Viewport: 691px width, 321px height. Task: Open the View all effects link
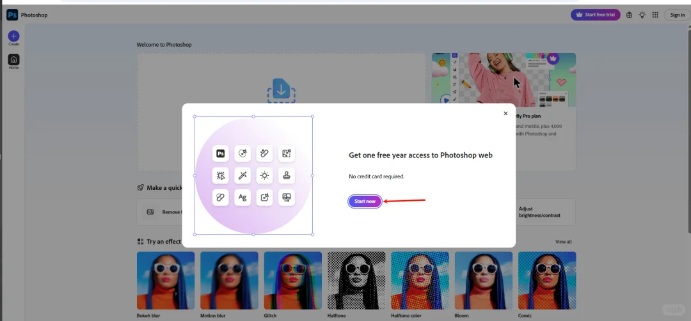pyautogui.click(x=563, y=241)
